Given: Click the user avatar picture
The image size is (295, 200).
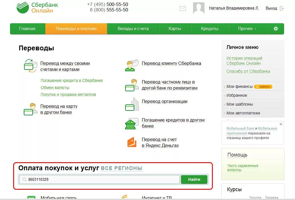Looking at the screenshot, I should click(x=199, y=8).
